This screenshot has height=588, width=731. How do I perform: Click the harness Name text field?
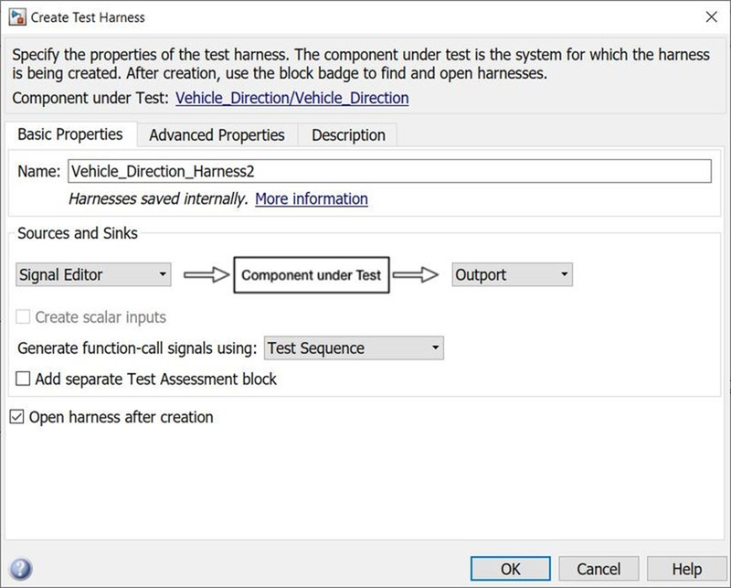(x=390, y=171)
